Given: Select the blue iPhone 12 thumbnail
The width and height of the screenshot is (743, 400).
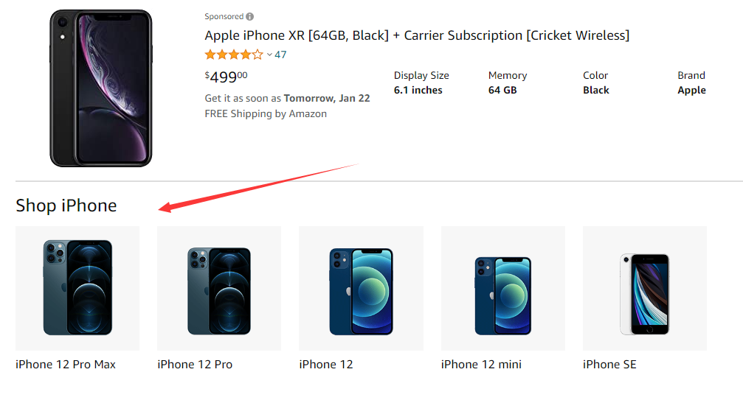Looking at the screenshot, I should 361,287.
